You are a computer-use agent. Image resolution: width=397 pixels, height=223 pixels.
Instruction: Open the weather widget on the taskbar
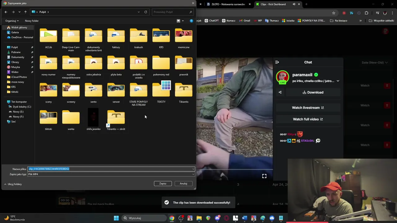tap(14, 218)
